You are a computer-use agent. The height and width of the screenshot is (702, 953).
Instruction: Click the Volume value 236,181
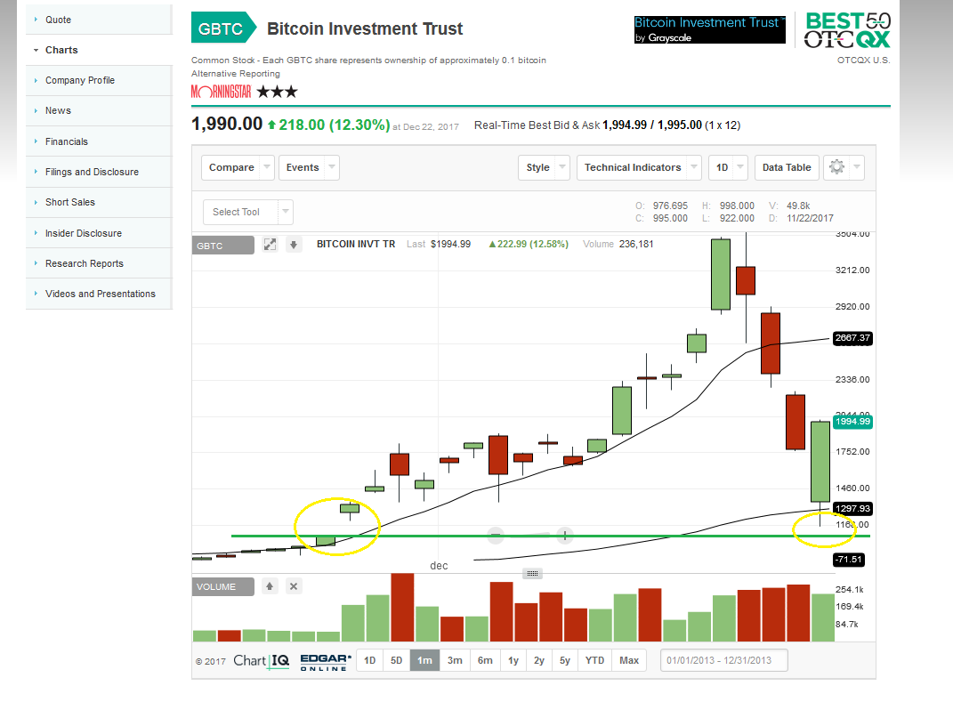coord(636,245)
